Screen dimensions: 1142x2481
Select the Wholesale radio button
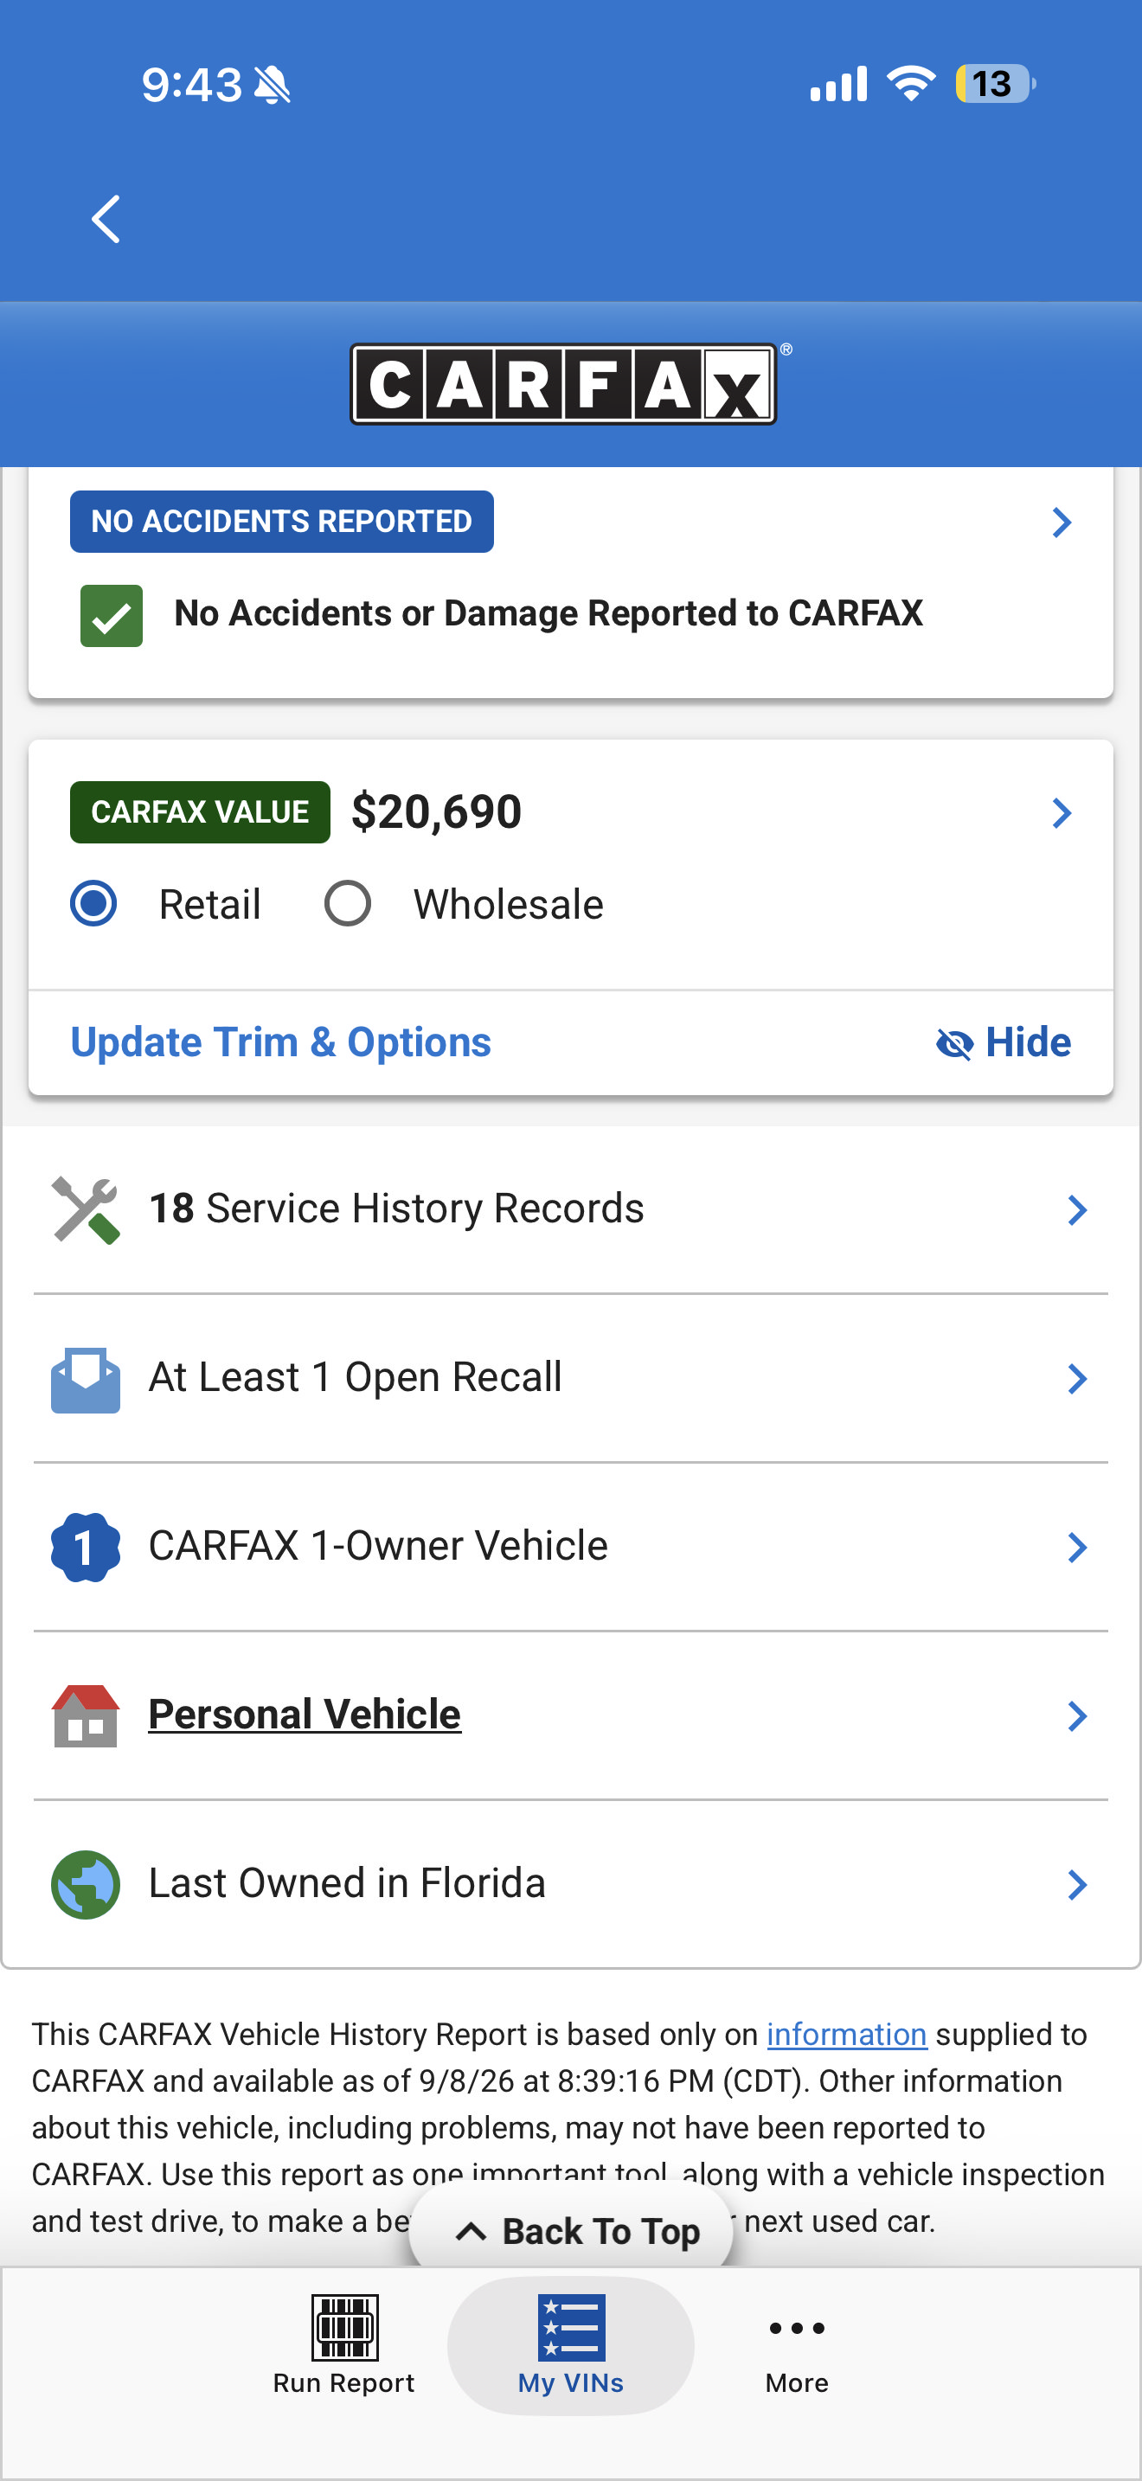tap(348, 903)
